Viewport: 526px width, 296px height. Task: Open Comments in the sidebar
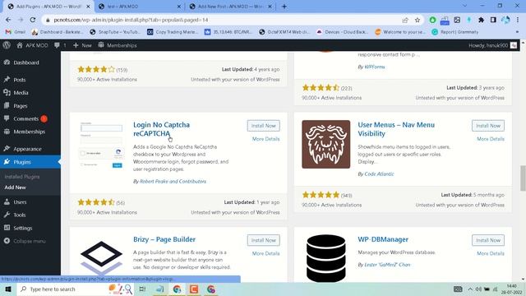pyautogui.click(x=25, y=118)
